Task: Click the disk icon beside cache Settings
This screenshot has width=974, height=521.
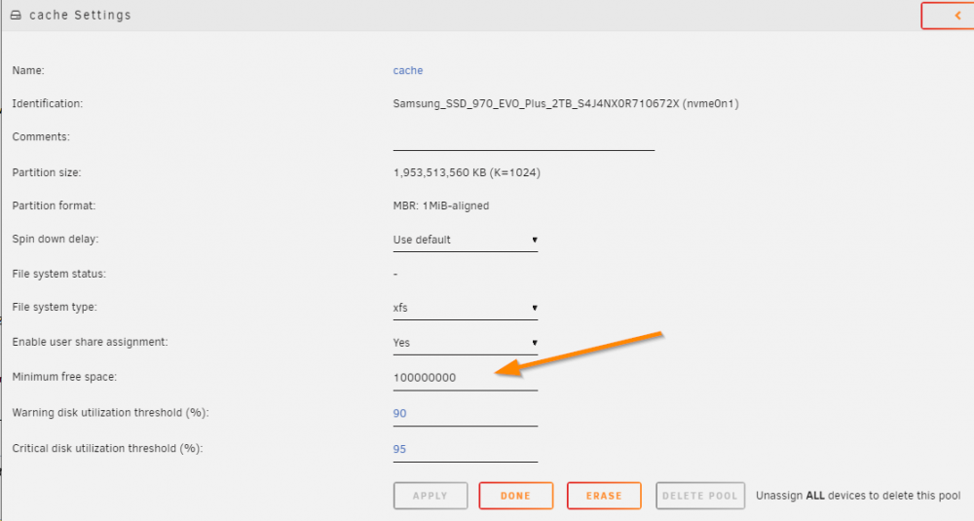Action: click(16, 15)
